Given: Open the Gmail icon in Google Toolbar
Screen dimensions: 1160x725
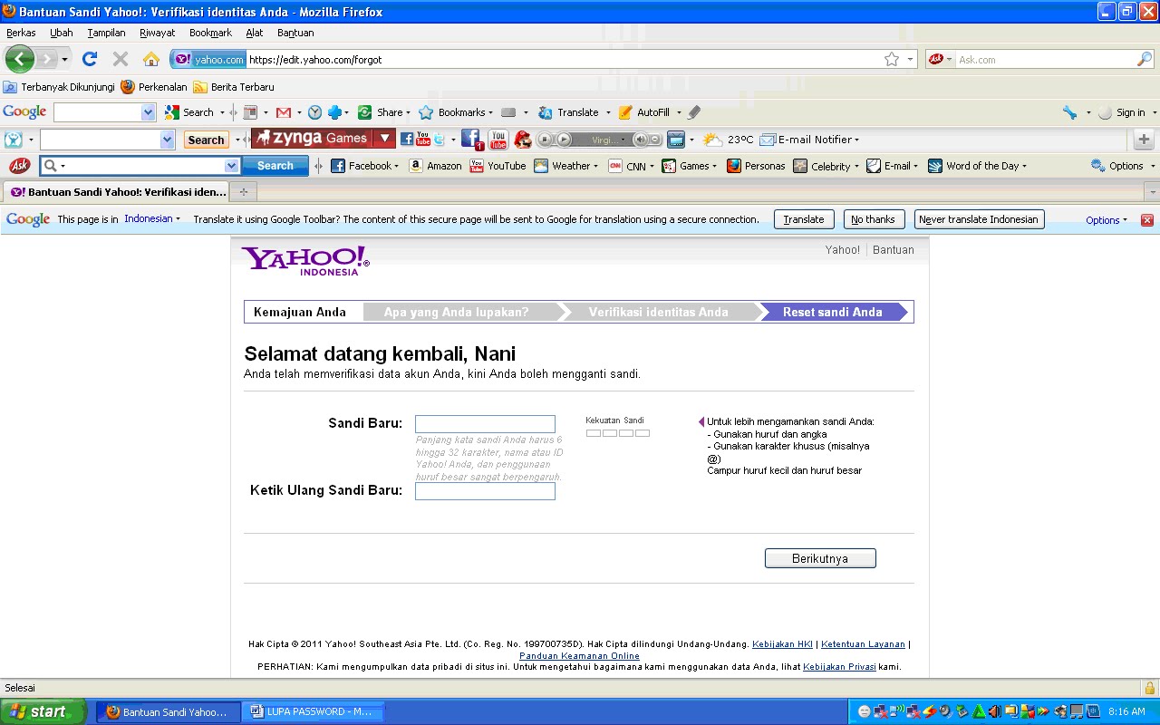Looking at the screenshot, I should tap(284, 112).
